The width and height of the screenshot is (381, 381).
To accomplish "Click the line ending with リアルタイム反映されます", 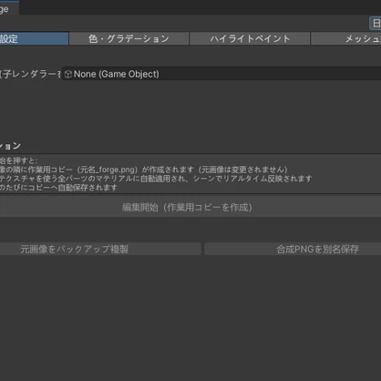I will tap(156, 179).
